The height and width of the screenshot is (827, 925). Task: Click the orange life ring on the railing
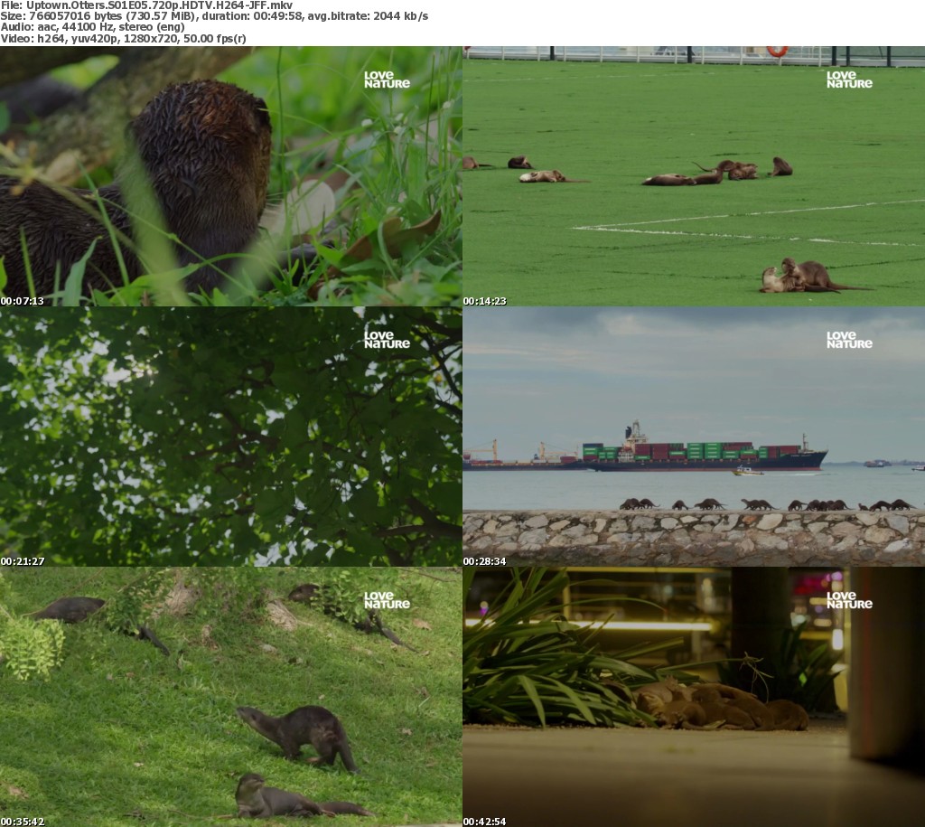[777, 51]
